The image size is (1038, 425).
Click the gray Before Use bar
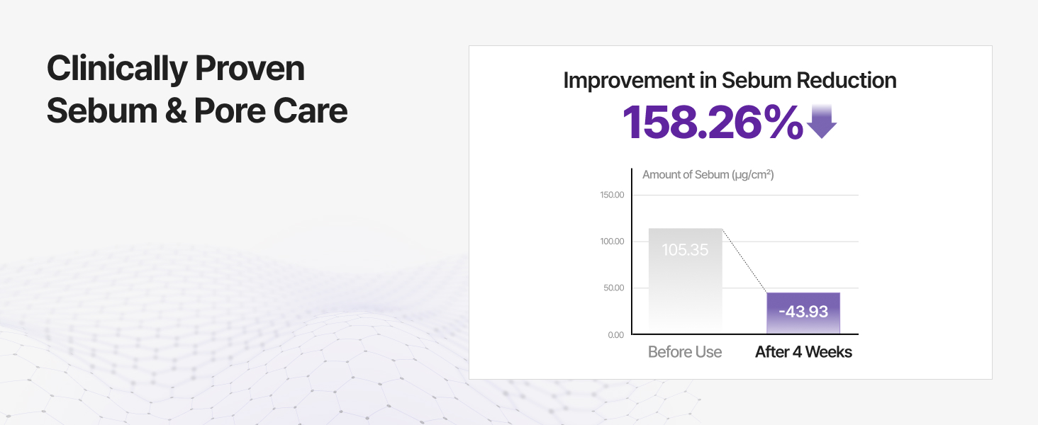coord(685,280)
